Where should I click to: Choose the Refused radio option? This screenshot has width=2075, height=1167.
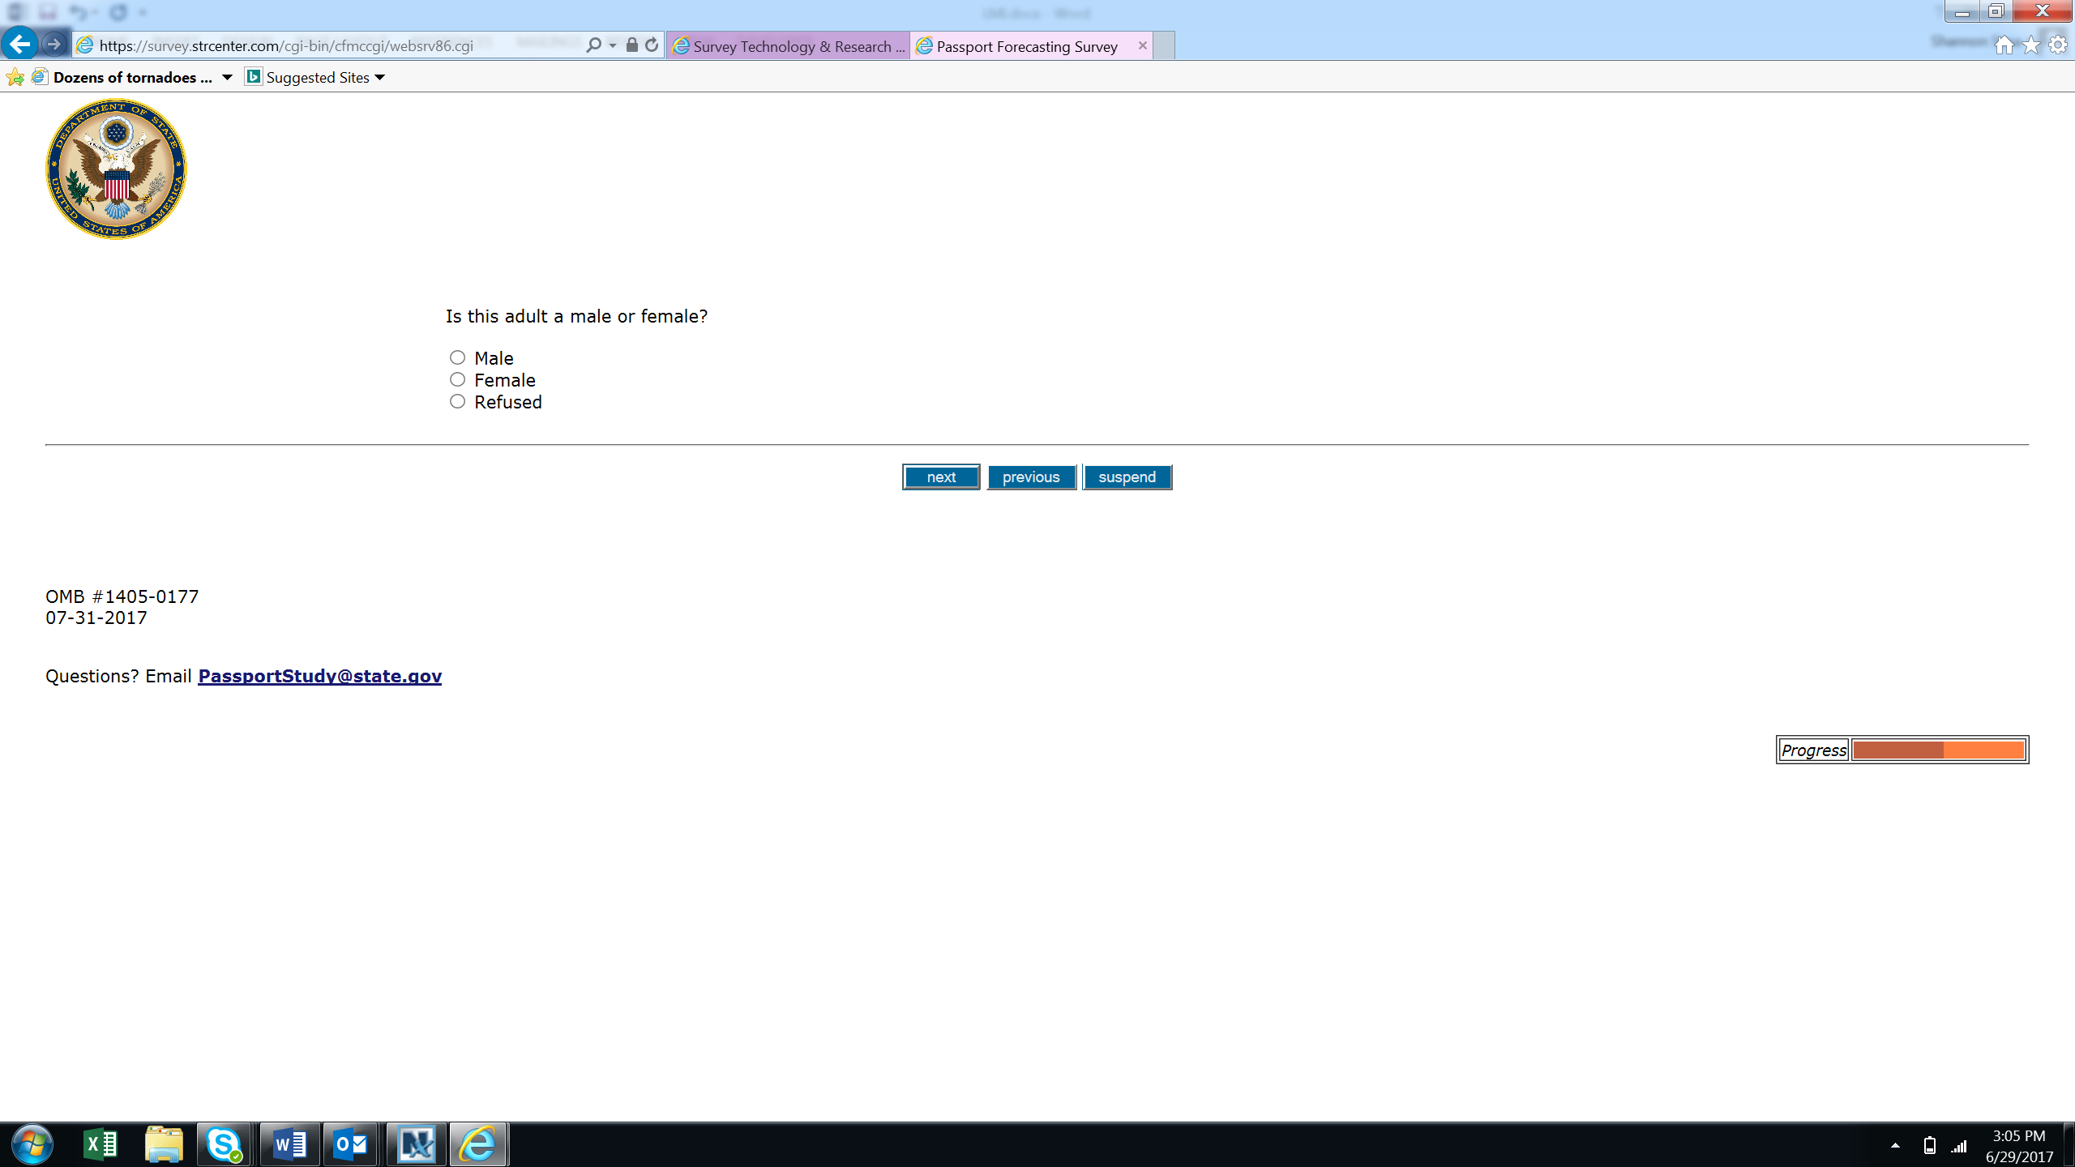click(x=458, y=401)
